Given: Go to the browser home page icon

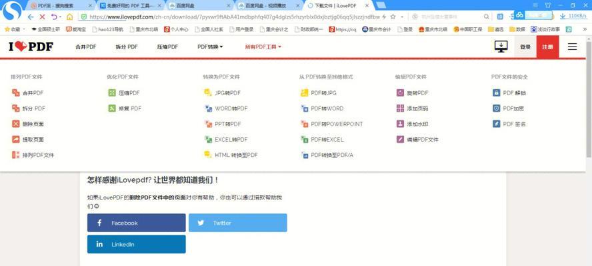Looking at the screenshot, I should [69, 17].
